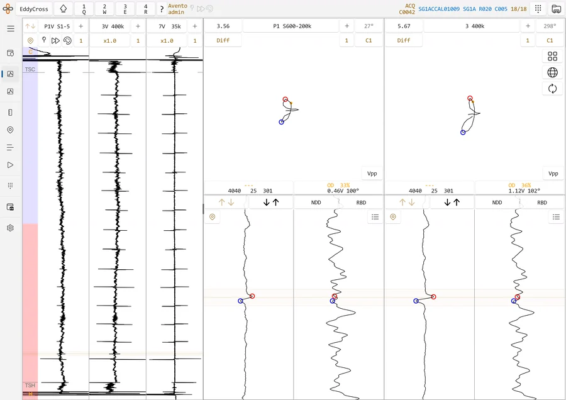Click the fast-forward icon in strip chart header

(55, 40)
